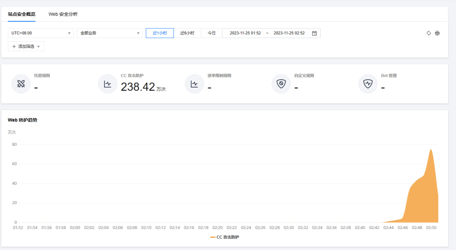Click the 托管规则 crossed-swords icon
The height and width of the screenshot is (250, 456).
coord(21,84)
